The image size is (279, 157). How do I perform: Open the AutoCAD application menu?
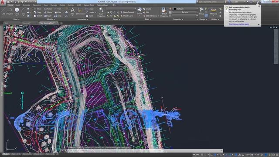3,3
